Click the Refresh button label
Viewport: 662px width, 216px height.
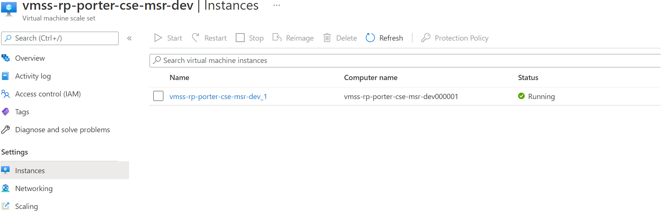[391, 38]
